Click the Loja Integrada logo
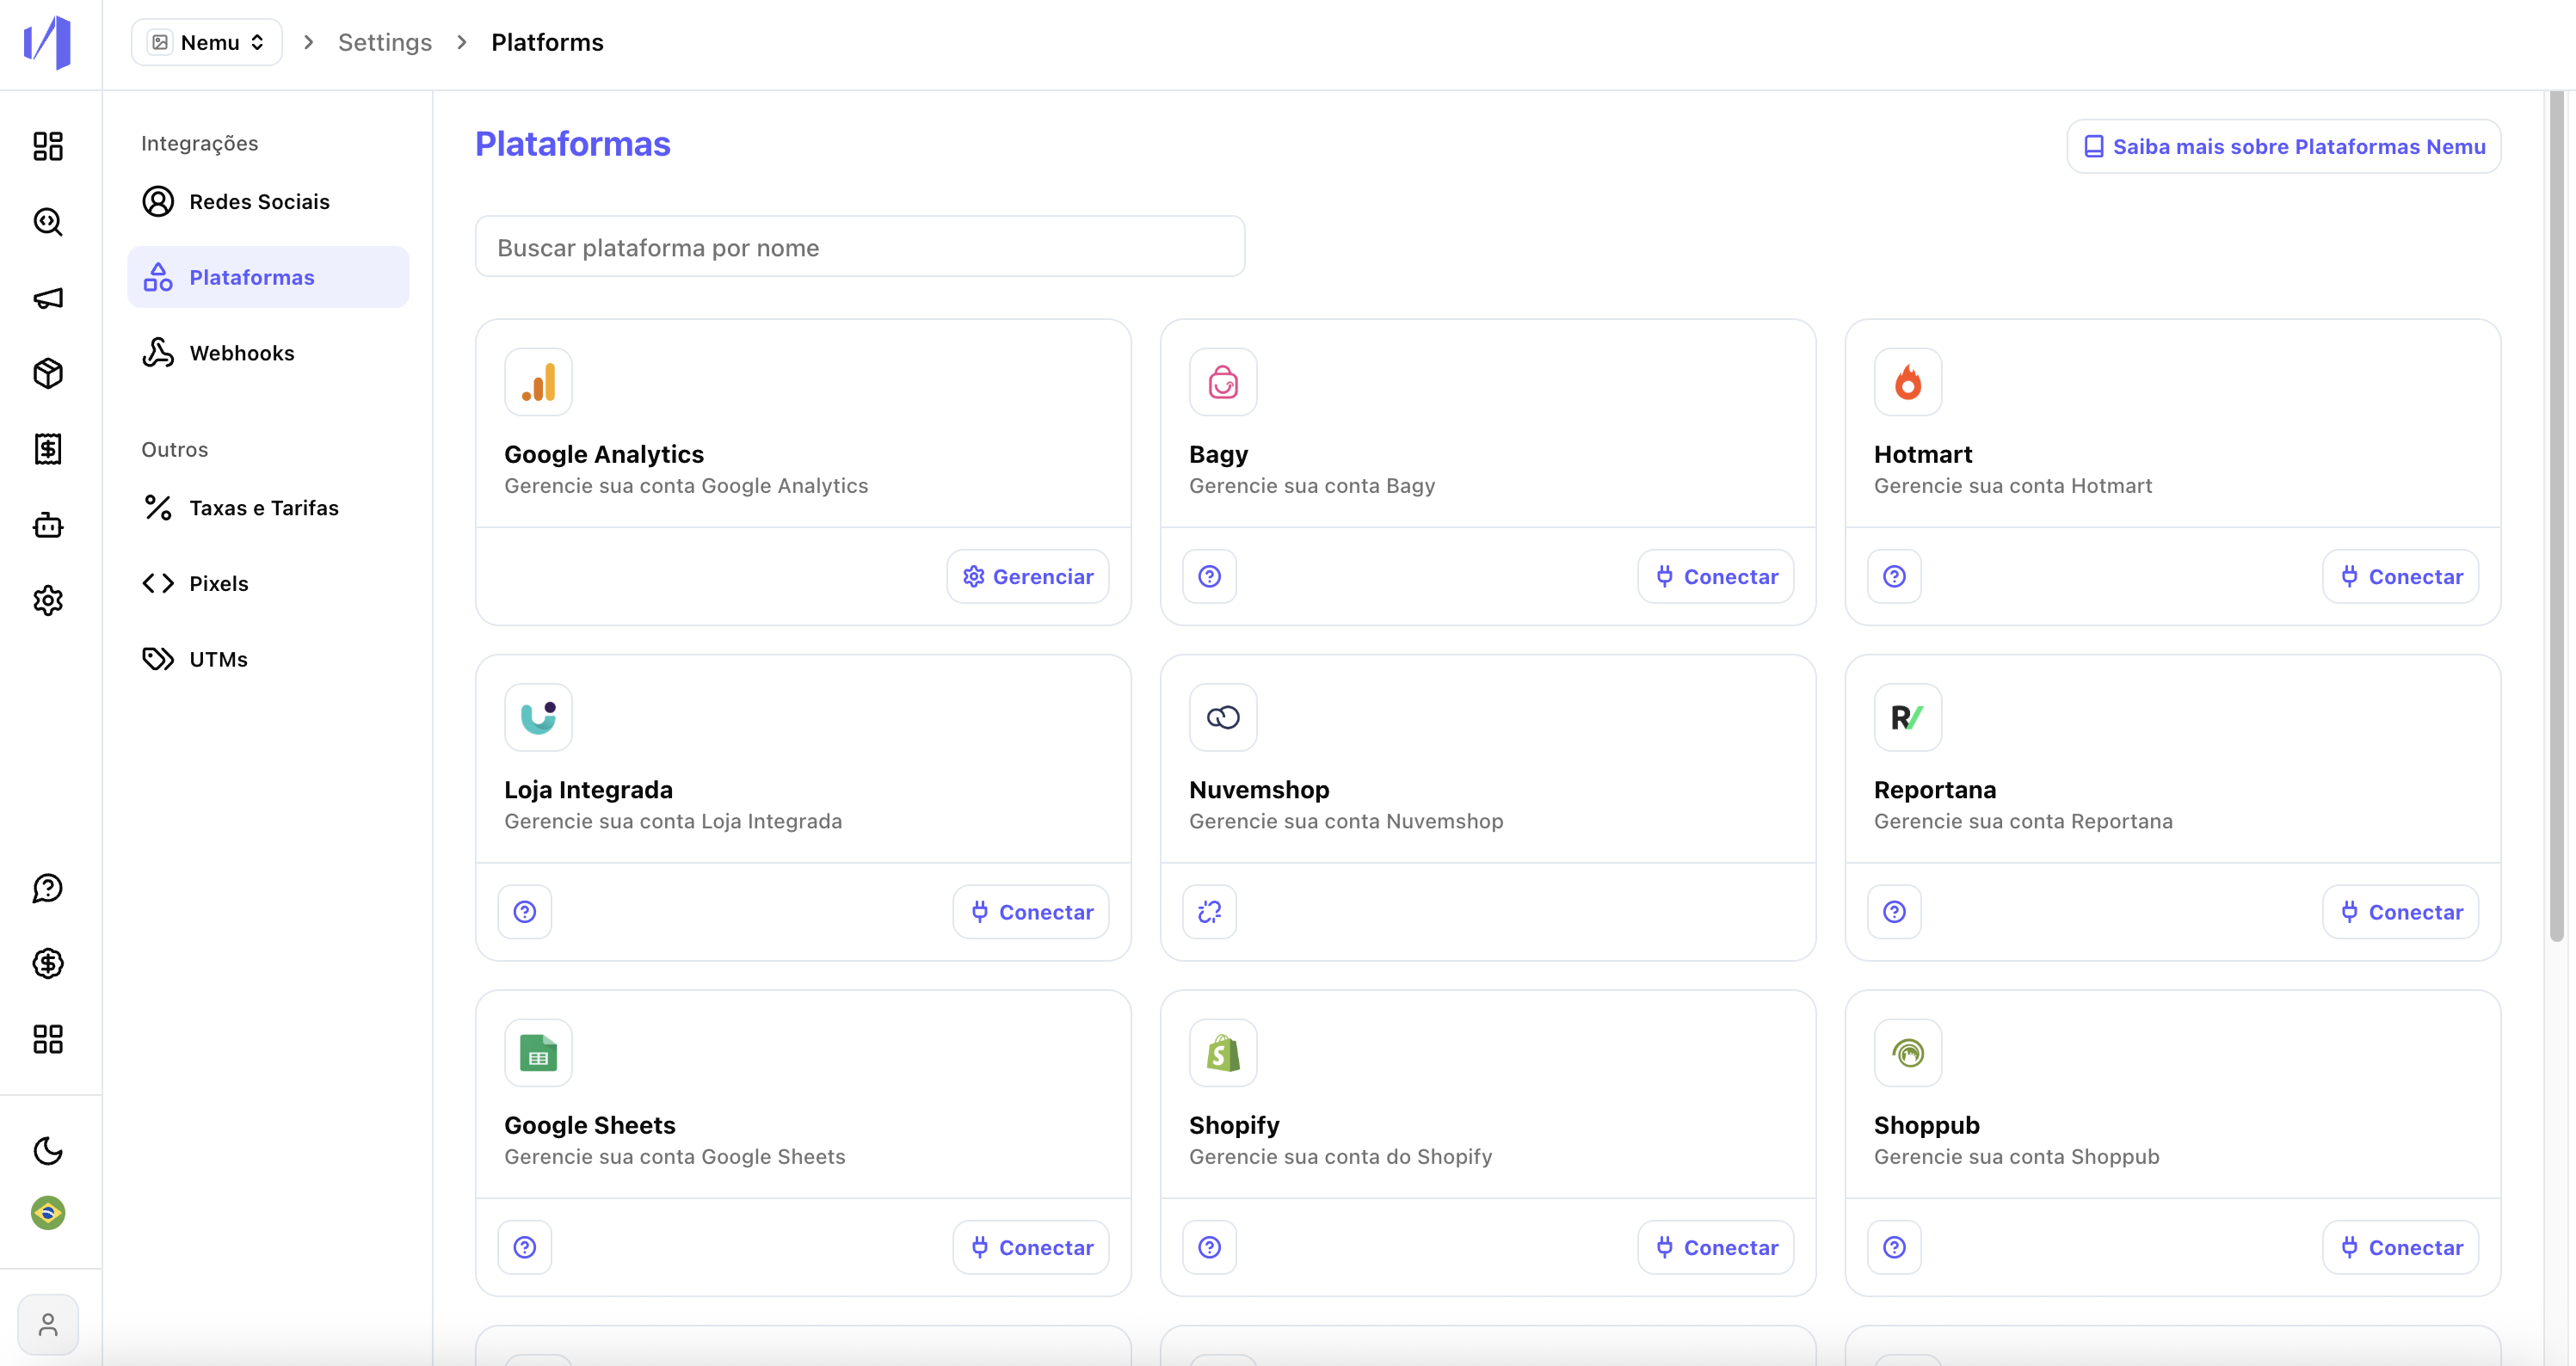The width and height of the screenshot is (2576, 1366). tap(539, 717)
